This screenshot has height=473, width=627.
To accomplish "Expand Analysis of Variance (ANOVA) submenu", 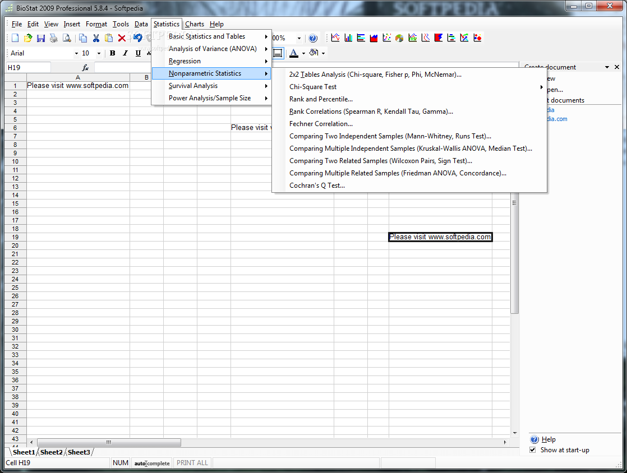I will (212, 49).
